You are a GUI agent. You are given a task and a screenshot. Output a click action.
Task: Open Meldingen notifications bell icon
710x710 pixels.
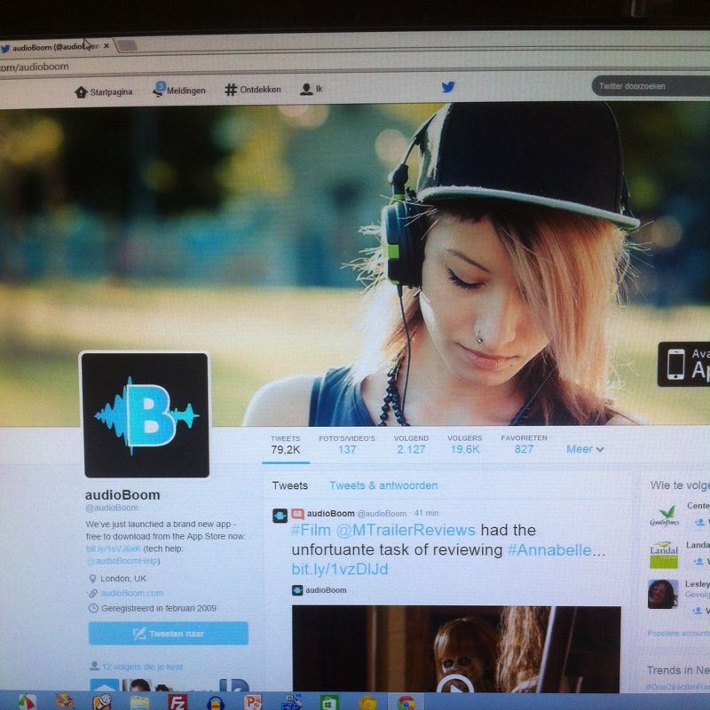click(159, 90)
